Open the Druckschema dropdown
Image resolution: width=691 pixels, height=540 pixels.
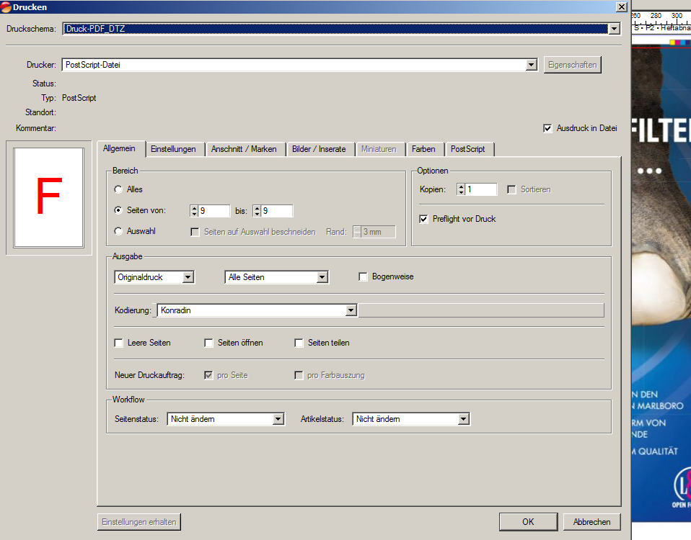click(614, 29)
